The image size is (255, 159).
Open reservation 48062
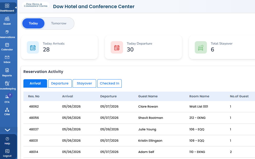(x=34, y=107)
